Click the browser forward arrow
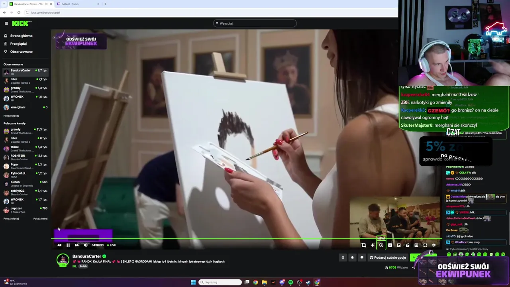The height and width of the screenshot is (287, 510). 11,12
